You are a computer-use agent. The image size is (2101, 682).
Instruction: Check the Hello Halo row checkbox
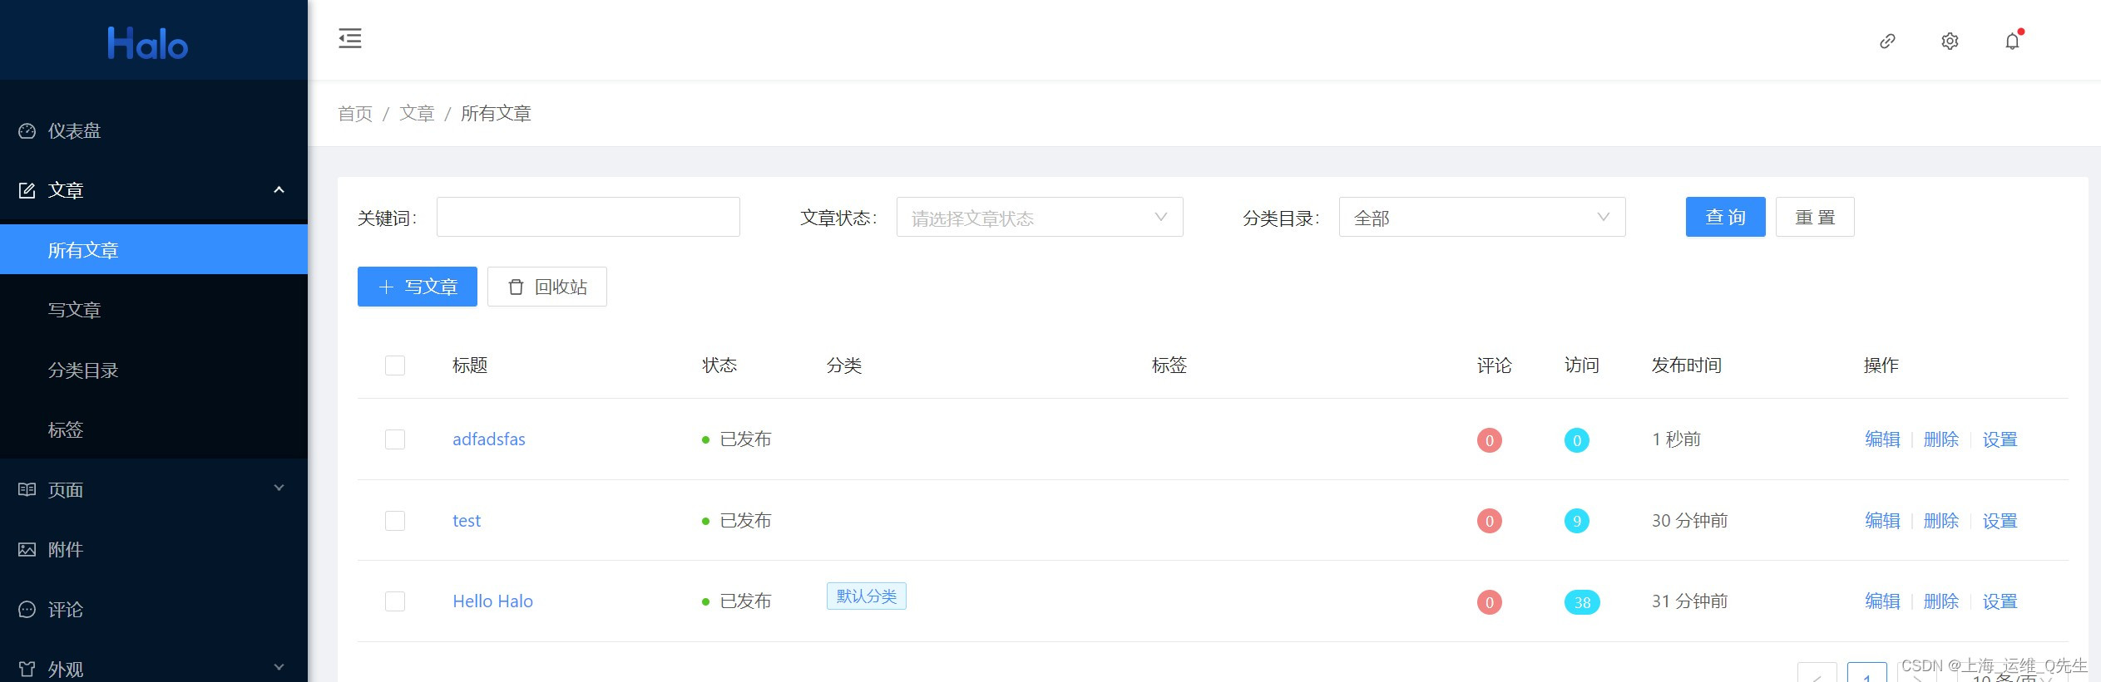point(395,601)
